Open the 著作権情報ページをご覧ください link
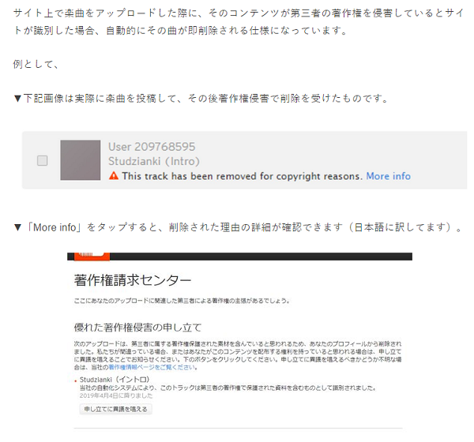This screenshot has height=442, width=474. [x=153, y=367]
